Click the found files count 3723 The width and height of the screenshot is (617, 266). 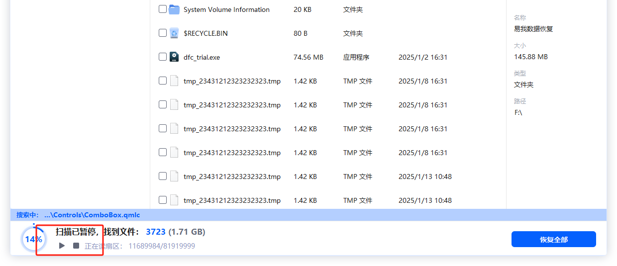coord(156,232)
